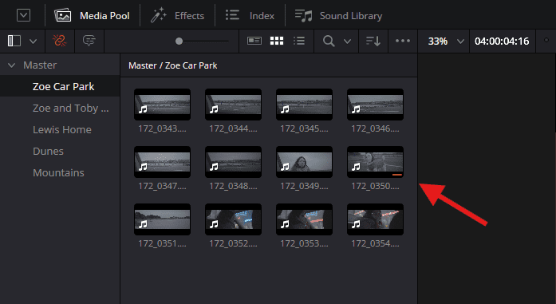Select the Zoe Car Park bin
The image size is (556, 304).
coord(64,86)
